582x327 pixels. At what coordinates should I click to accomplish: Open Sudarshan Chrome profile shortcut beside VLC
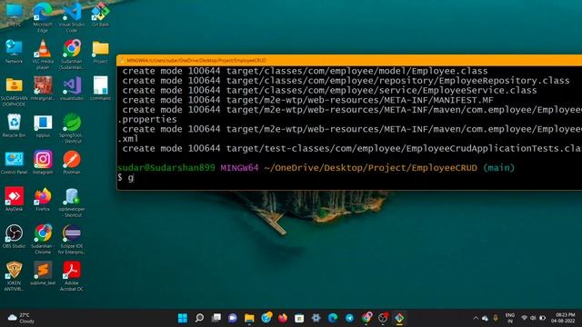[72, 54]
